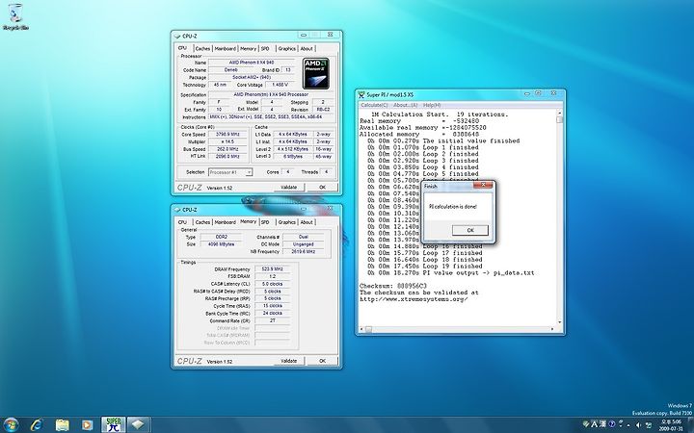Click the Bus Speed '262.0 MHz' value

tap(227, 149)
